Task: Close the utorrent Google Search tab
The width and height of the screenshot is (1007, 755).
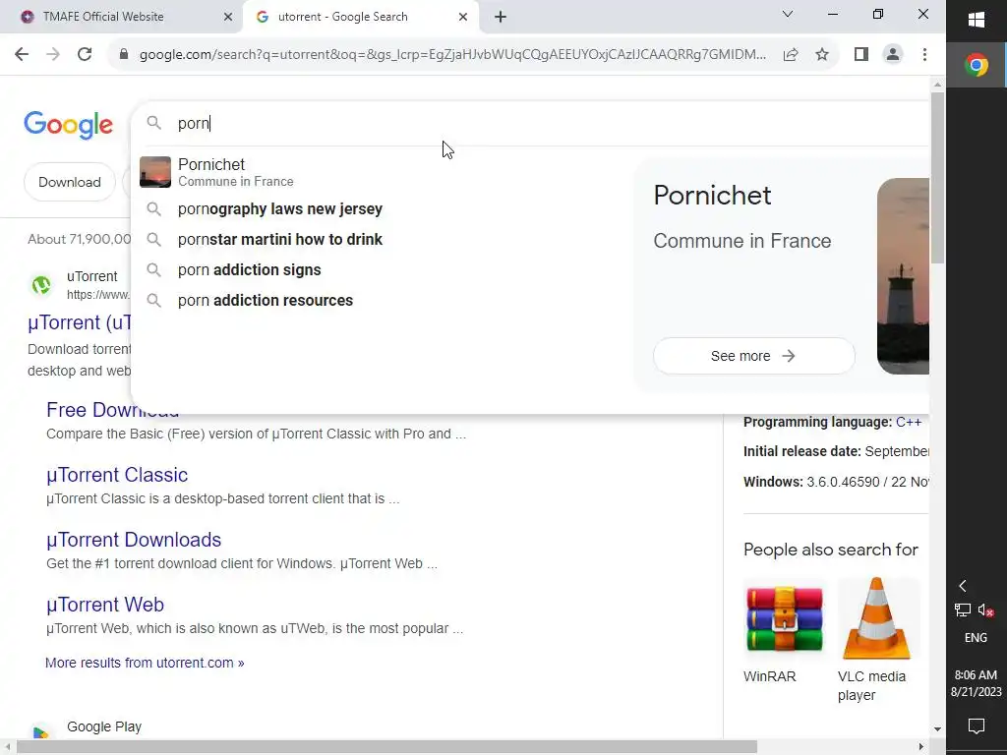Action: (x=463, y=17)
